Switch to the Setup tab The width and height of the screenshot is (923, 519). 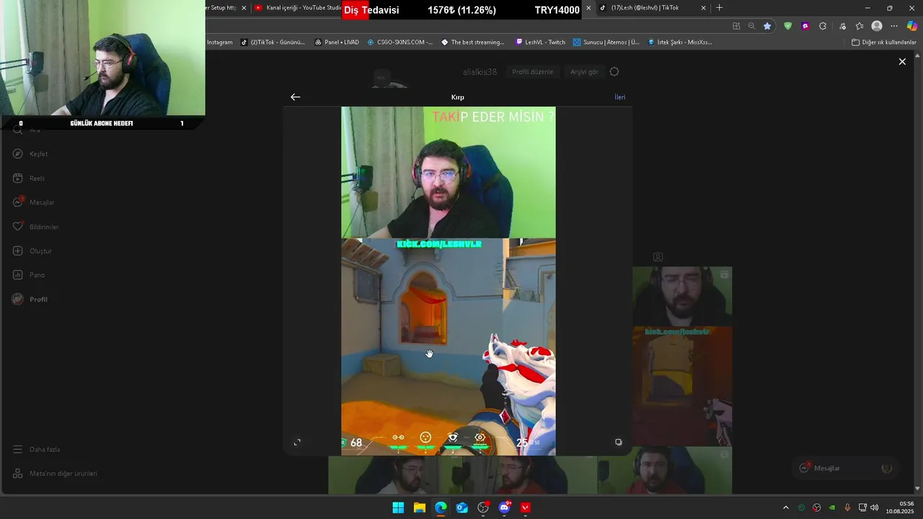[222, 8]
